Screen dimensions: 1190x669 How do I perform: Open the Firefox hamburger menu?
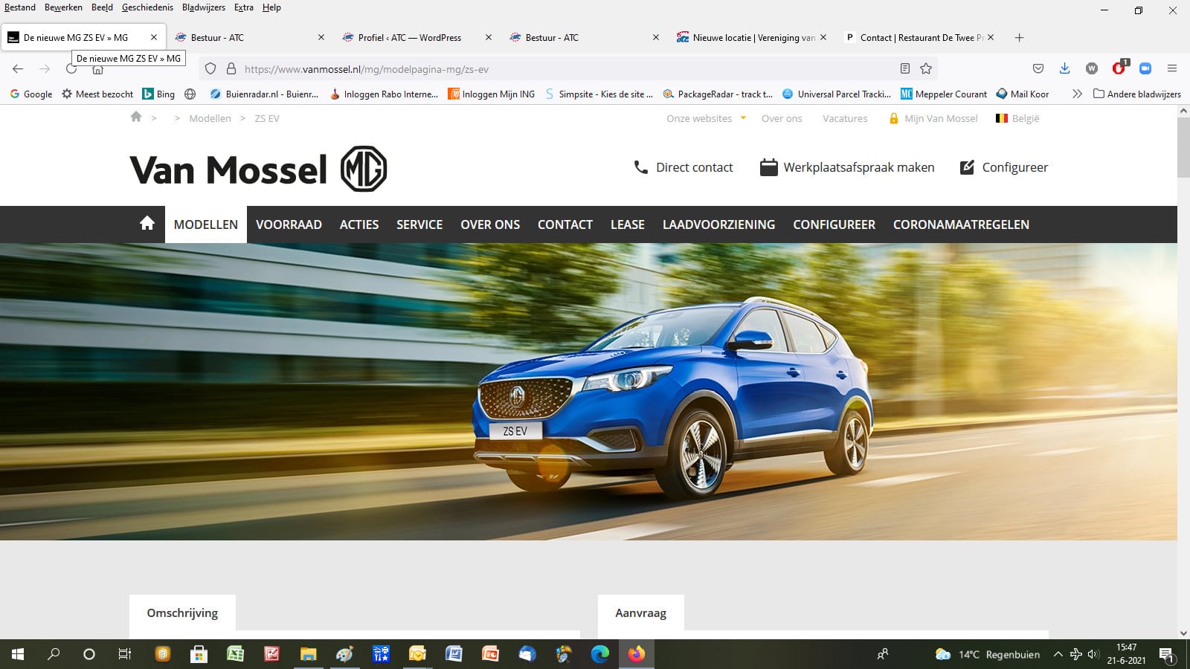(1172, 68)
